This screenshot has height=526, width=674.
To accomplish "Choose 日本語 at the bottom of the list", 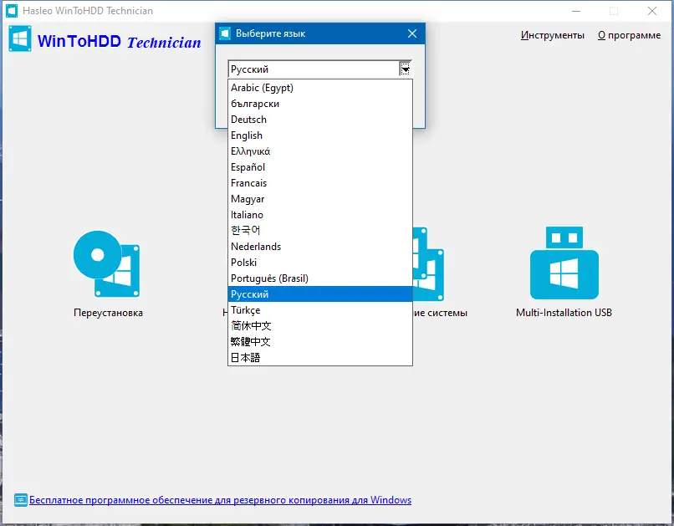I will [243, 357].
